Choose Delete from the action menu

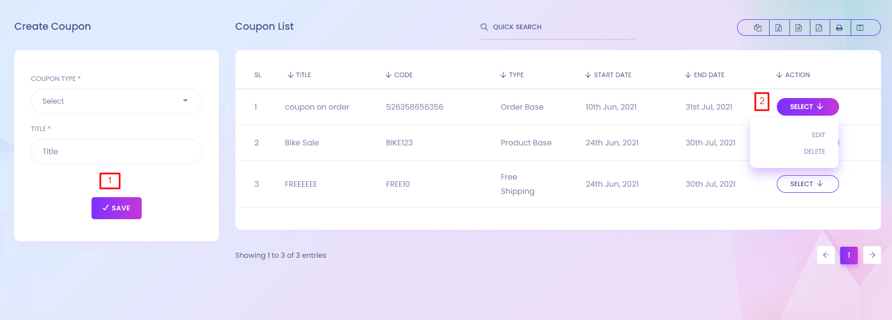[x=814, y=151]
